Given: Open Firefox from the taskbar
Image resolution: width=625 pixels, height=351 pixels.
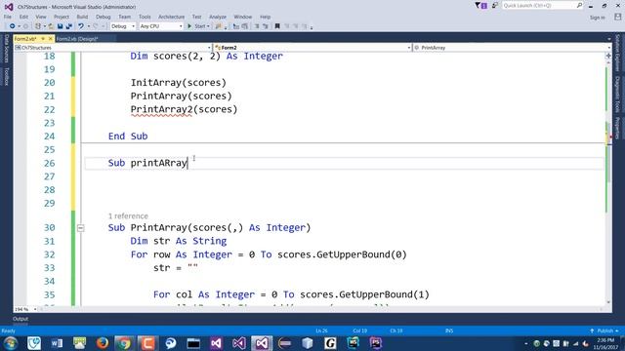Looking at the screenshot, I should pos(103,343).
